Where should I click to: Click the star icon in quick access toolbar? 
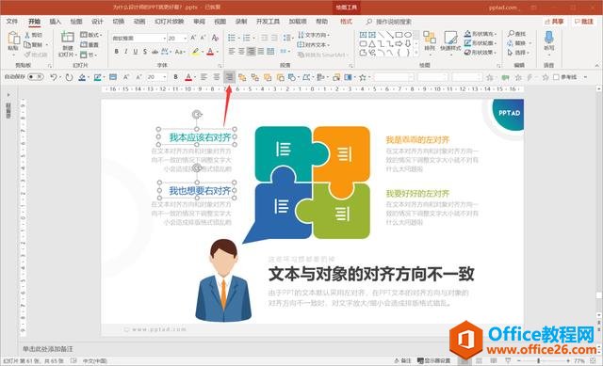[x=362, y=77]
